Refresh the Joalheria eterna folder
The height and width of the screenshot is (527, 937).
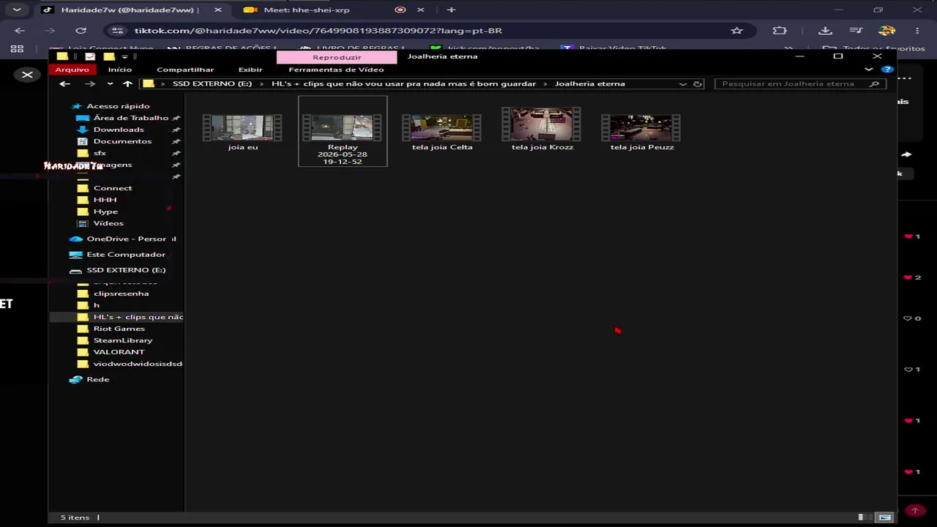(x=698, y=83)
